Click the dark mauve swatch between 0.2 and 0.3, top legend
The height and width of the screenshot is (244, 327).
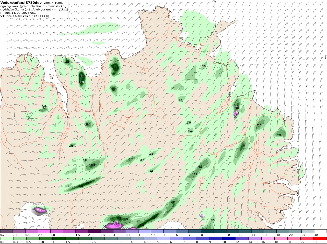[x=7, y=231]
